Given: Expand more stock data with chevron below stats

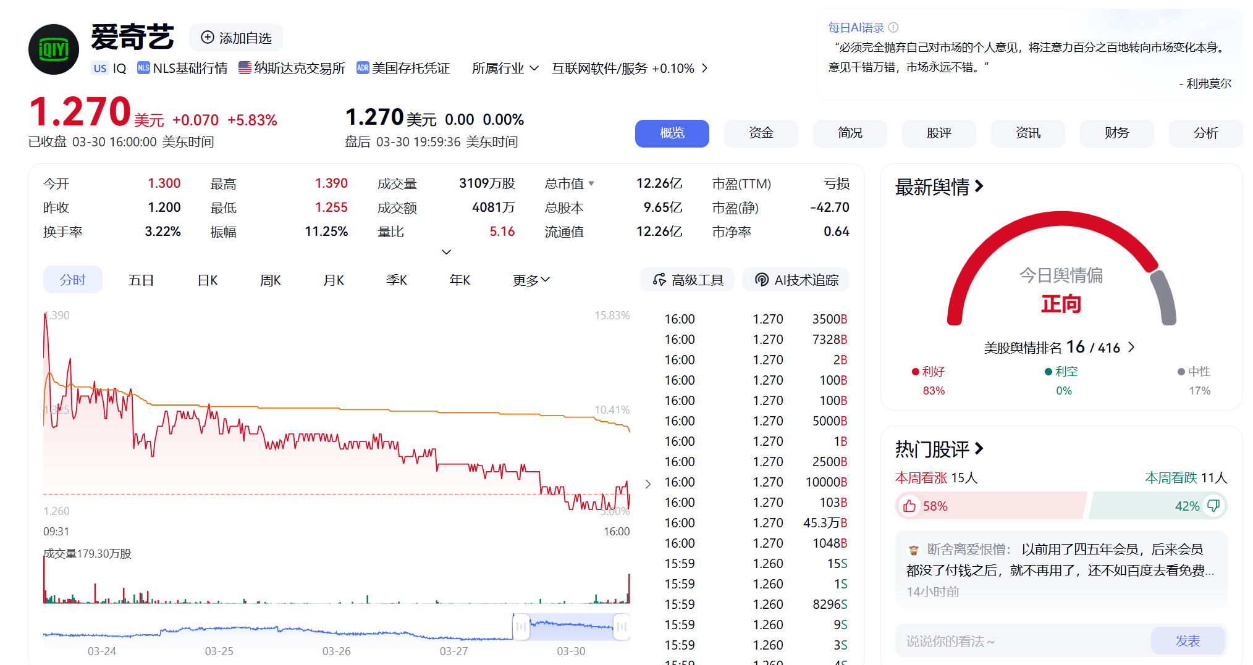Looking at the screenshot, I should 446,252.
